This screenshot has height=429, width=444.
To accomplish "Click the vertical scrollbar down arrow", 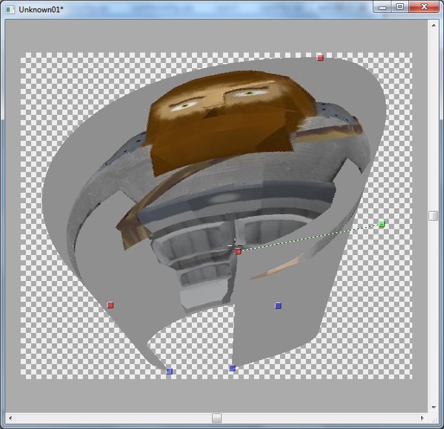I will pos(433,407).
